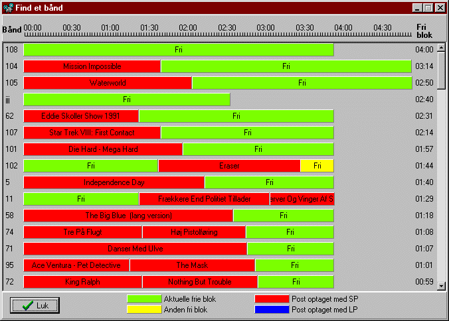Click the truncated 'erver Og Vinger Af S' block

[302, 199]
